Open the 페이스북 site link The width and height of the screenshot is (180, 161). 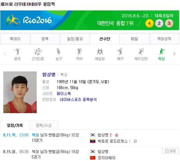coord(64,93)
